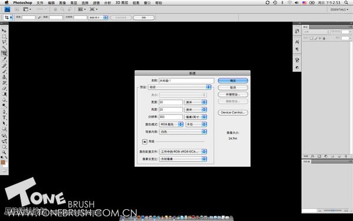Click the clear (清除) button in the options bar
This screenshot has width=353, height=221.
coord(144,18)
